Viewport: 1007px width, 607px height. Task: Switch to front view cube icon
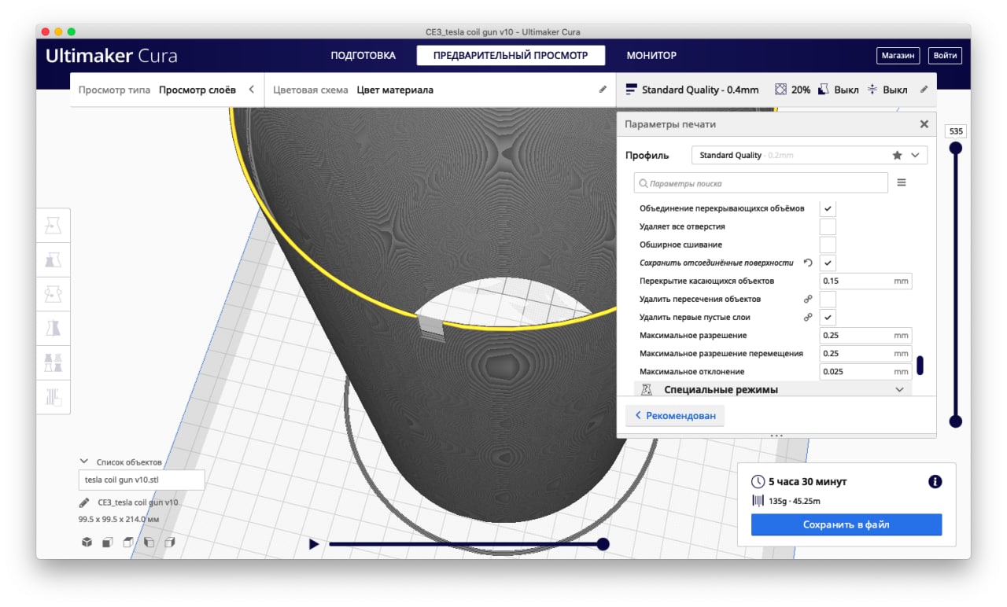[107, 543]
